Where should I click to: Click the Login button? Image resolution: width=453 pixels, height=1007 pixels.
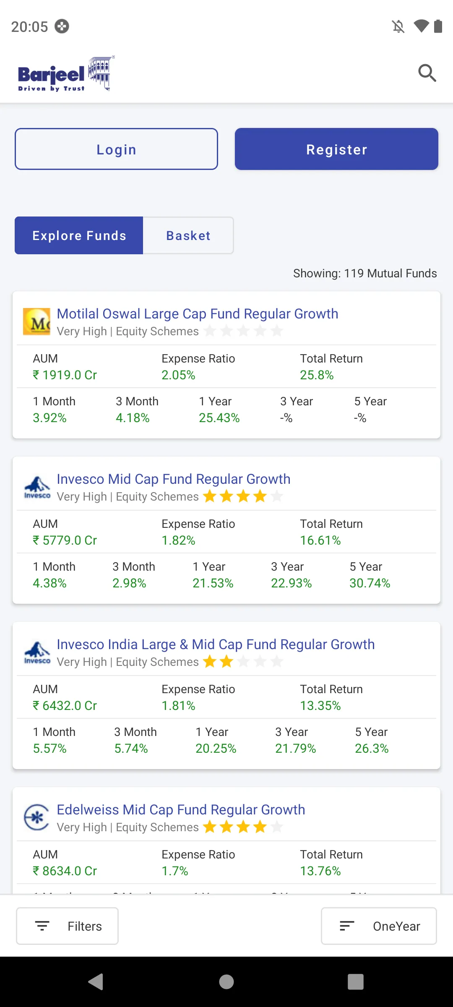[116, 149]
